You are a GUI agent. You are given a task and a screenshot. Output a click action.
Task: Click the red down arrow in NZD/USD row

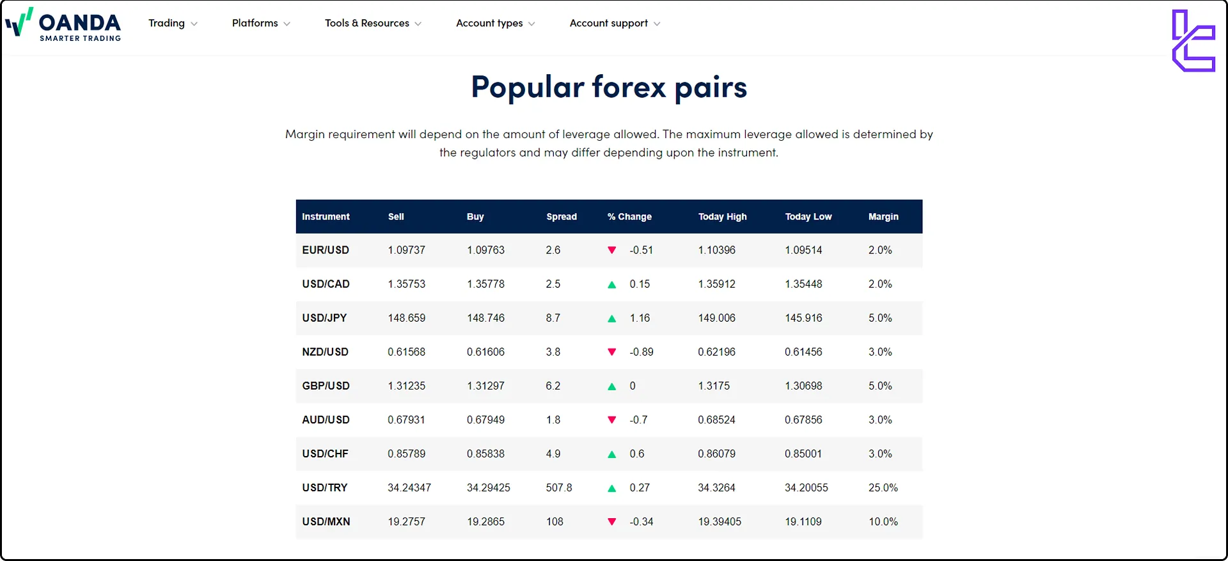tap(612, 352)
